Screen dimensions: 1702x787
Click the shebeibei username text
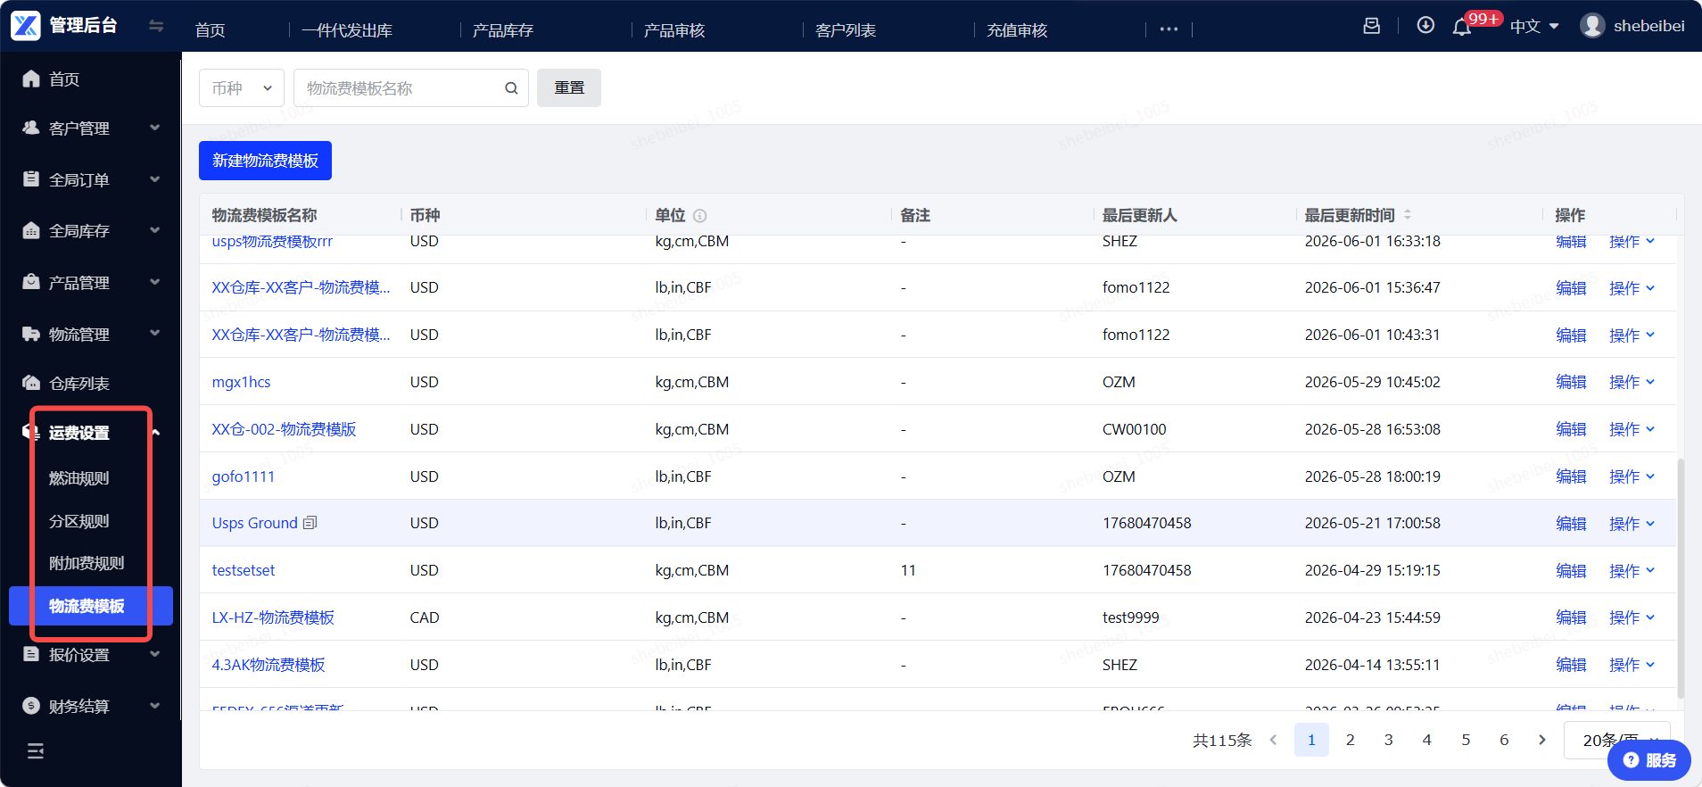tap(1649, 26)
